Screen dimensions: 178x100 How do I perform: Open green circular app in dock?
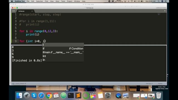click(x=86, y=95)
